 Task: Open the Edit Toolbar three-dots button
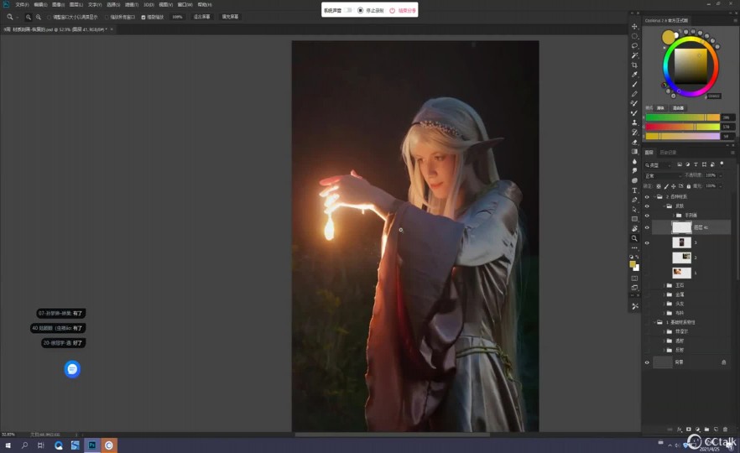(634, 247)
